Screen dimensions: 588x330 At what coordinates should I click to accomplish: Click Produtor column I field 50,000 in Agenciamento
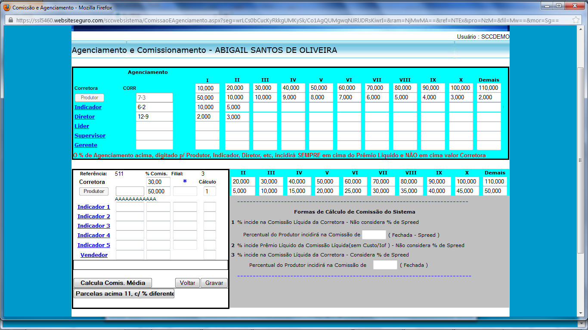[x=207, y=98]
